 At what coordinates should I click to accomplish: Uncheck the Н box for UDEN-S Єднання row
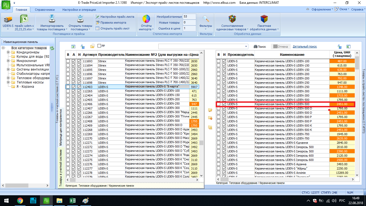point(224,143)
